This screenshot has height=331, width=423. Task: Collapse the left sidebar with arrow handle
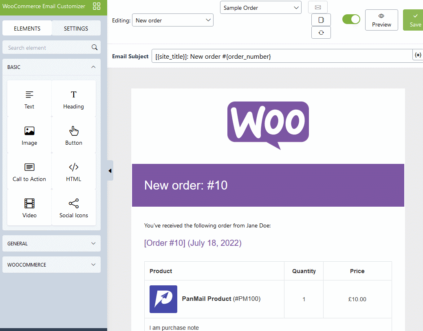pyautogui.click(x=110, y=171)
